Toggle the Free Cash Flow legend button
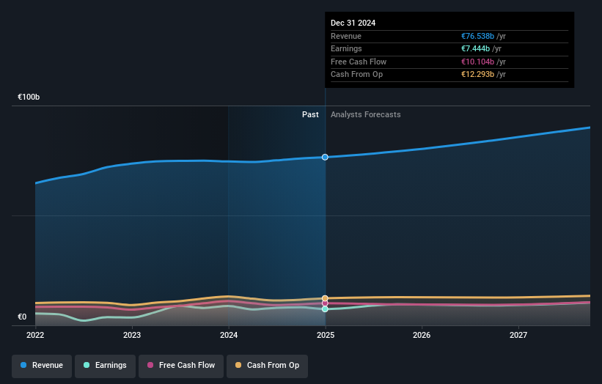Screen dimensions: 602x384 pyautogui.click(x=181, y=366)
